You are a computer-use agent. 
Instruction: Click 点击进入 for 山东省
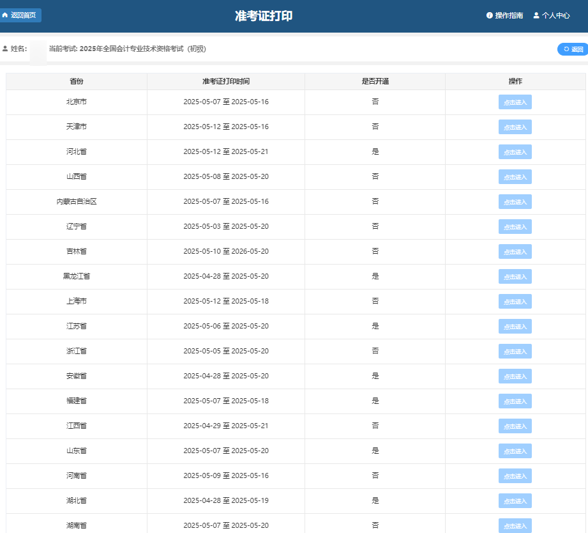[x=515, y=451]
